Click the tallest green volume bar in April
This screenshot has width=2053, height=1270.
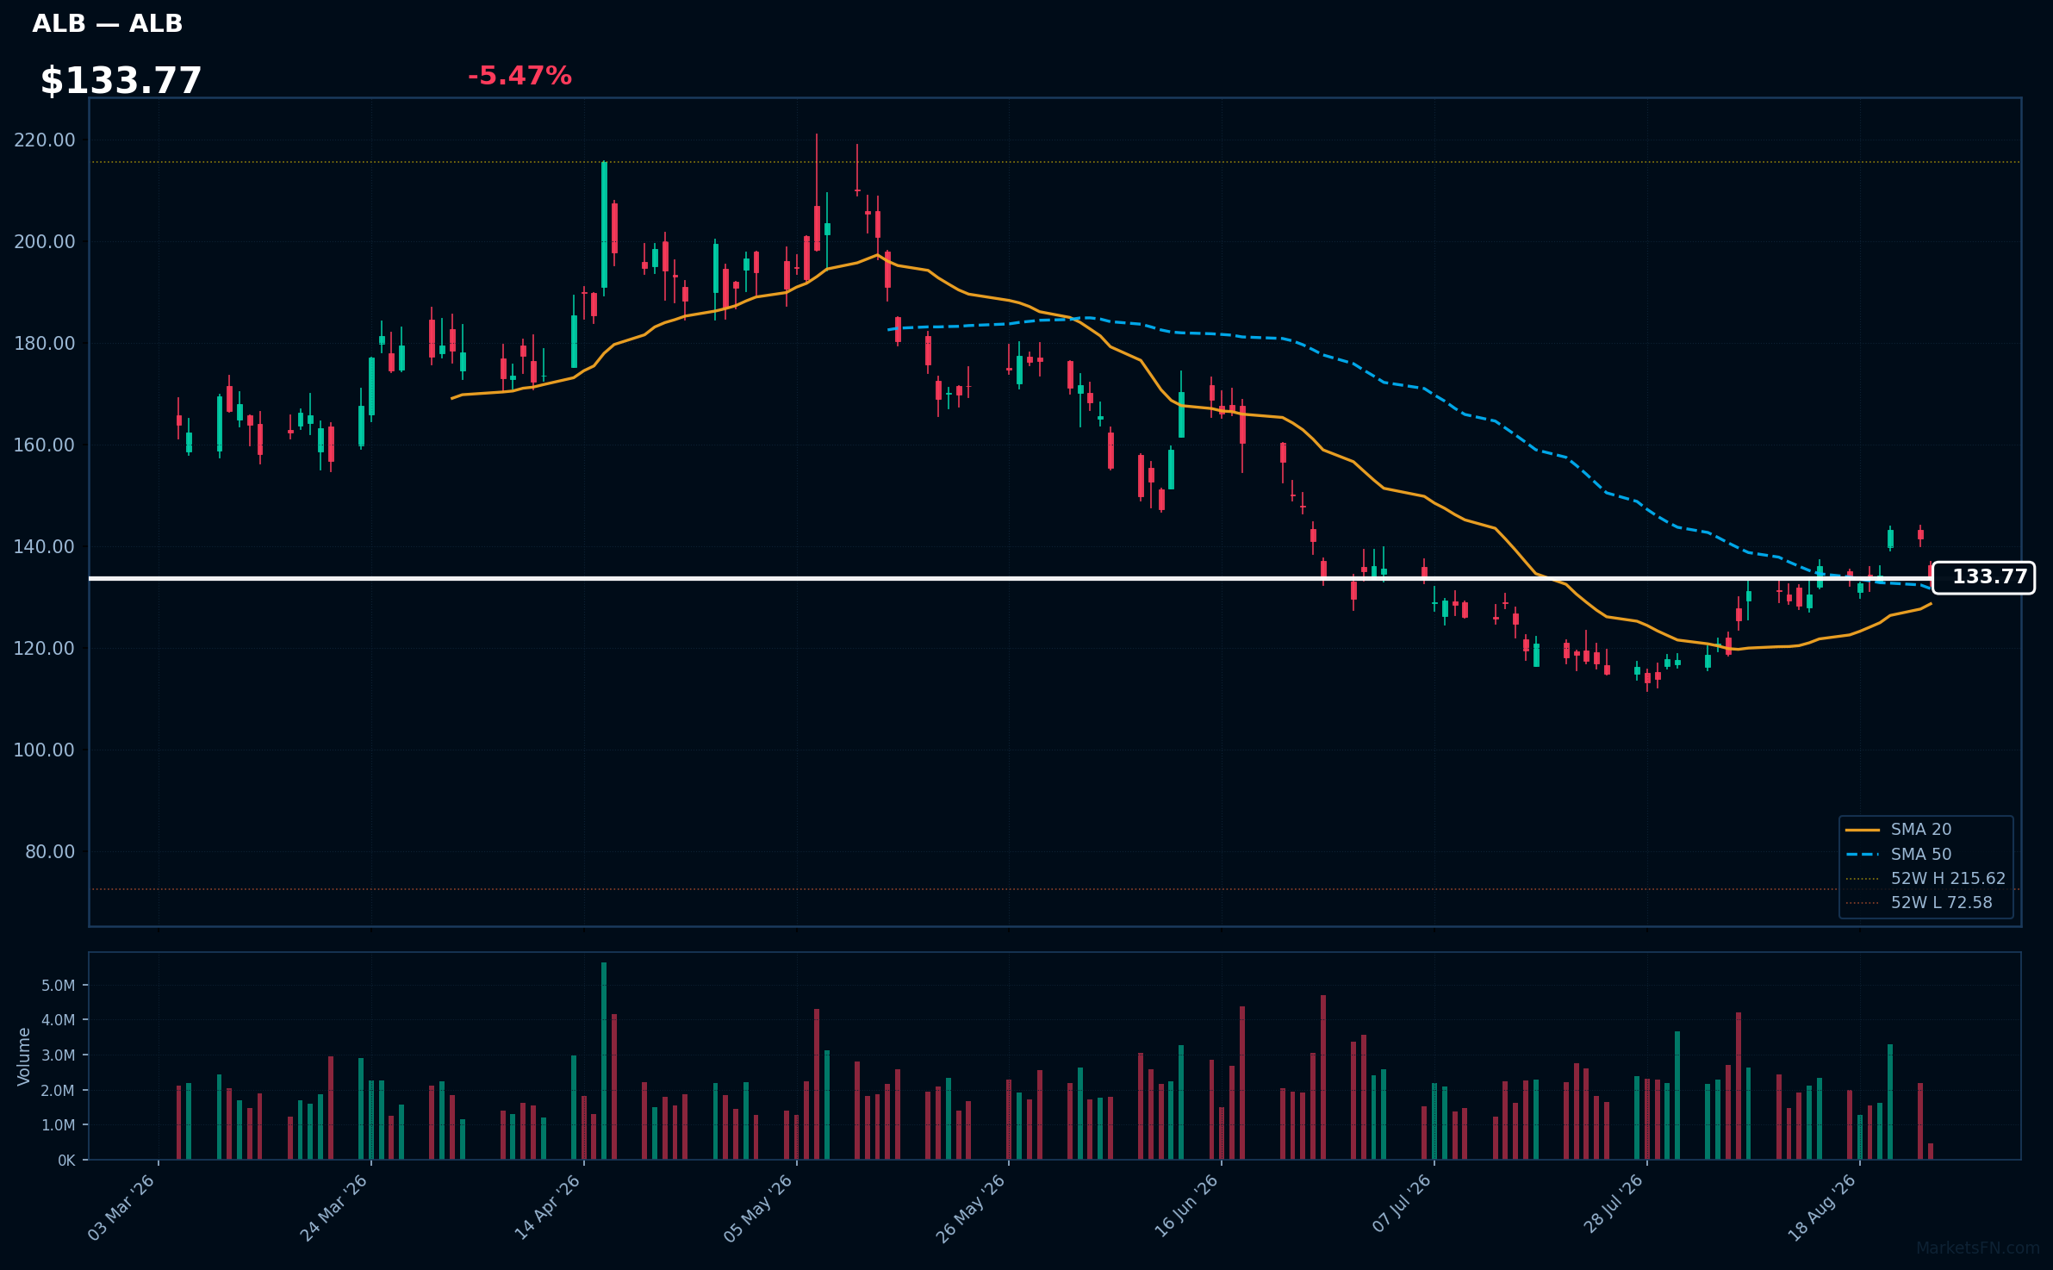click(x=604, y=1061)
